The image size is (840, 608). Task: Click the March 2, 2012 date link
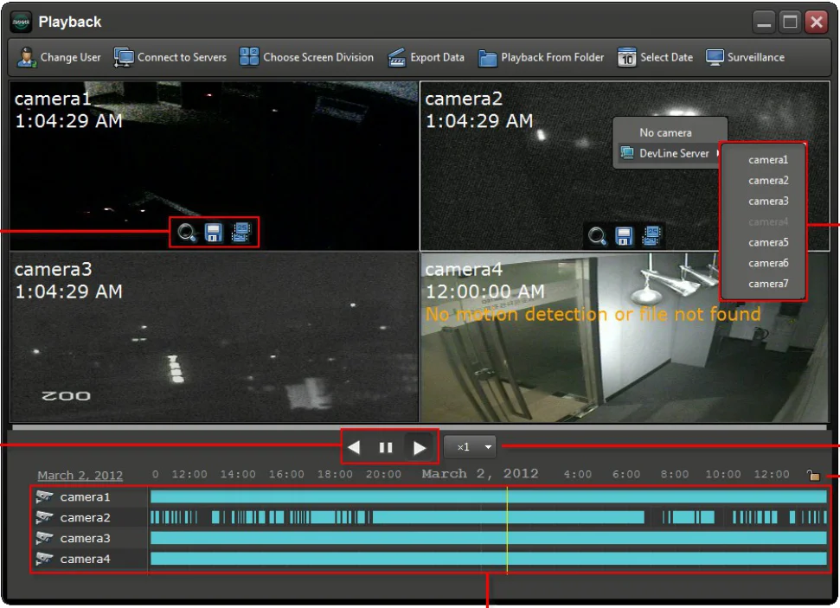point(80,476)
